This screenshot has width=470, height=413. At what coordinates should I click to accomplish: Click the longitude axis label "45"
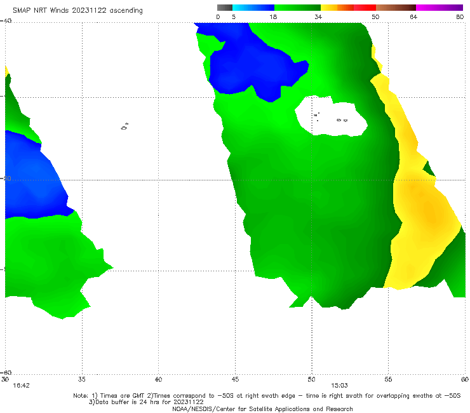(235, 379)
